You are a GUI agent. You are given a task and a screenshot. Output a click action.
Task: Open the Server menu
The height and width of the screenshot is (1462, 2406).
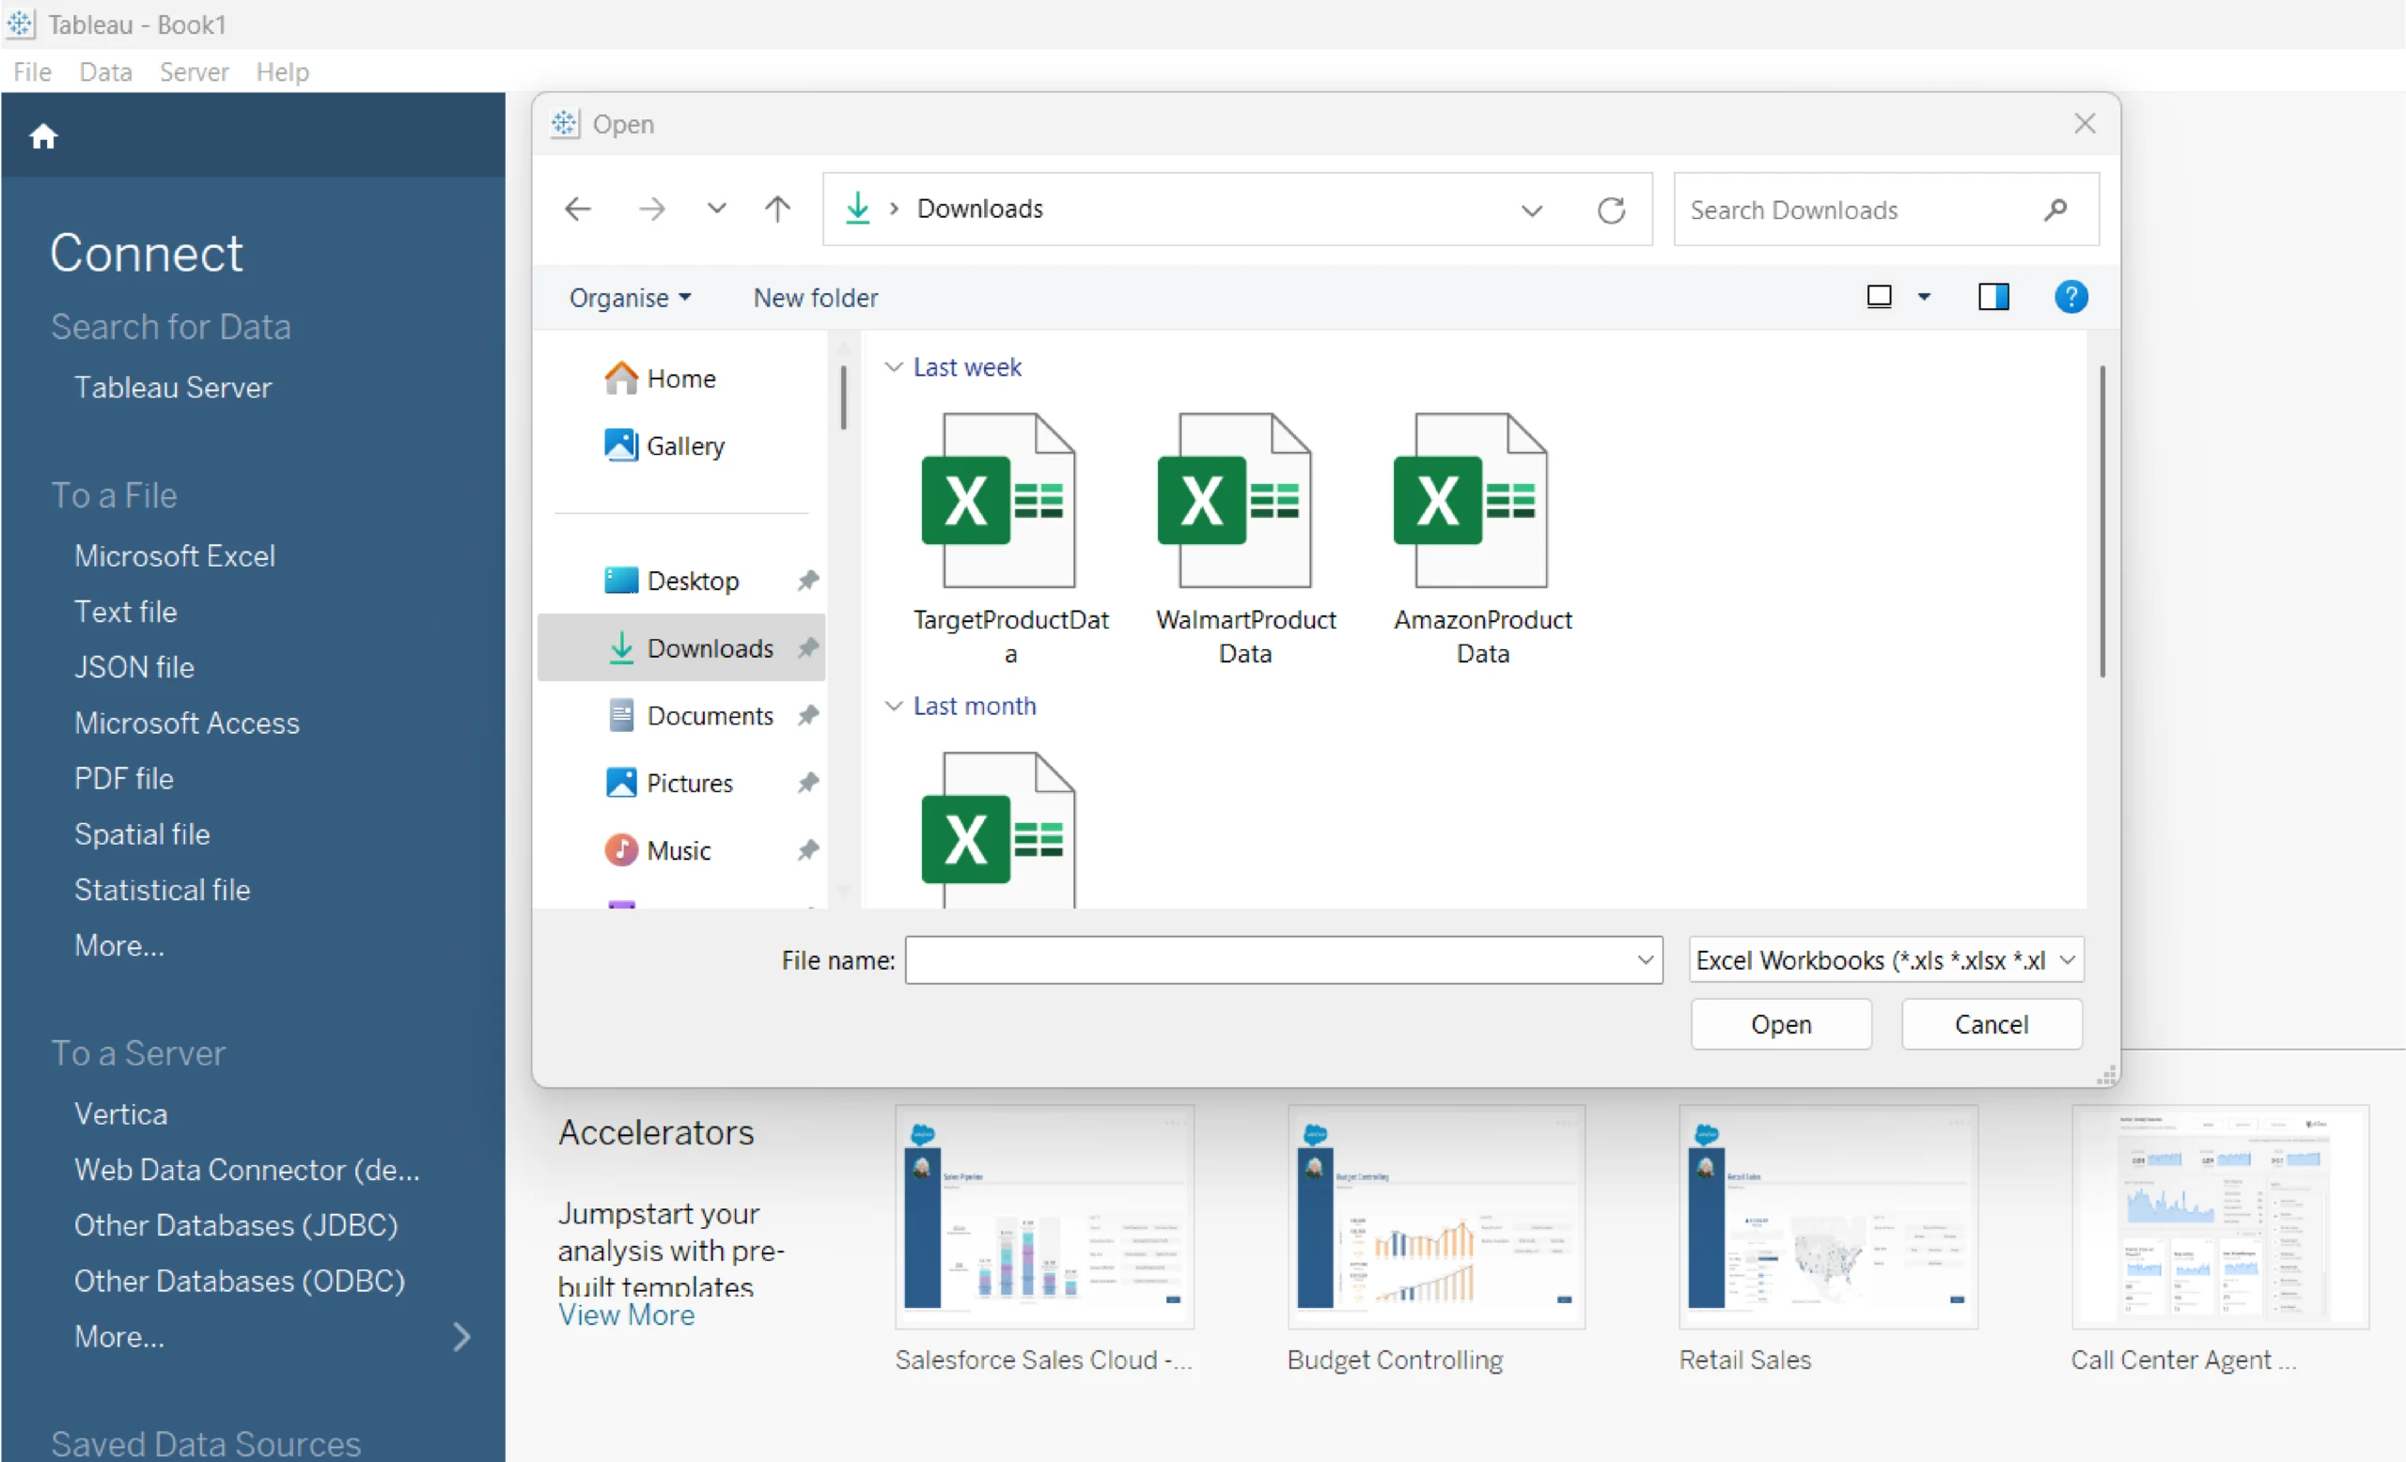pyautogui.click(x=195, y=72)
